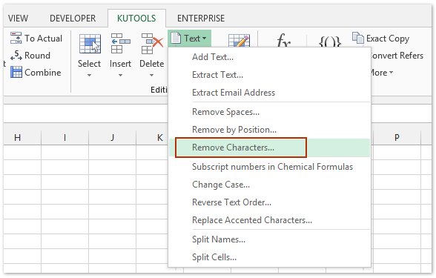Choose Remove by Position... item
Screen dimensions: 436x278
pos(269,130)
